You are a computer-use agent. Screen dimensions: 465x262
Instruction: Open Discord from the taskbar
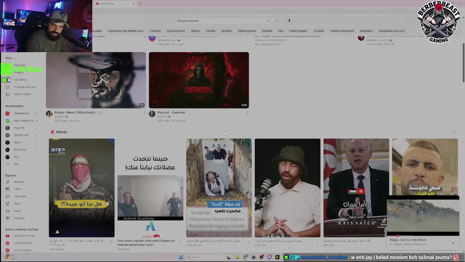tap(270, 257)
